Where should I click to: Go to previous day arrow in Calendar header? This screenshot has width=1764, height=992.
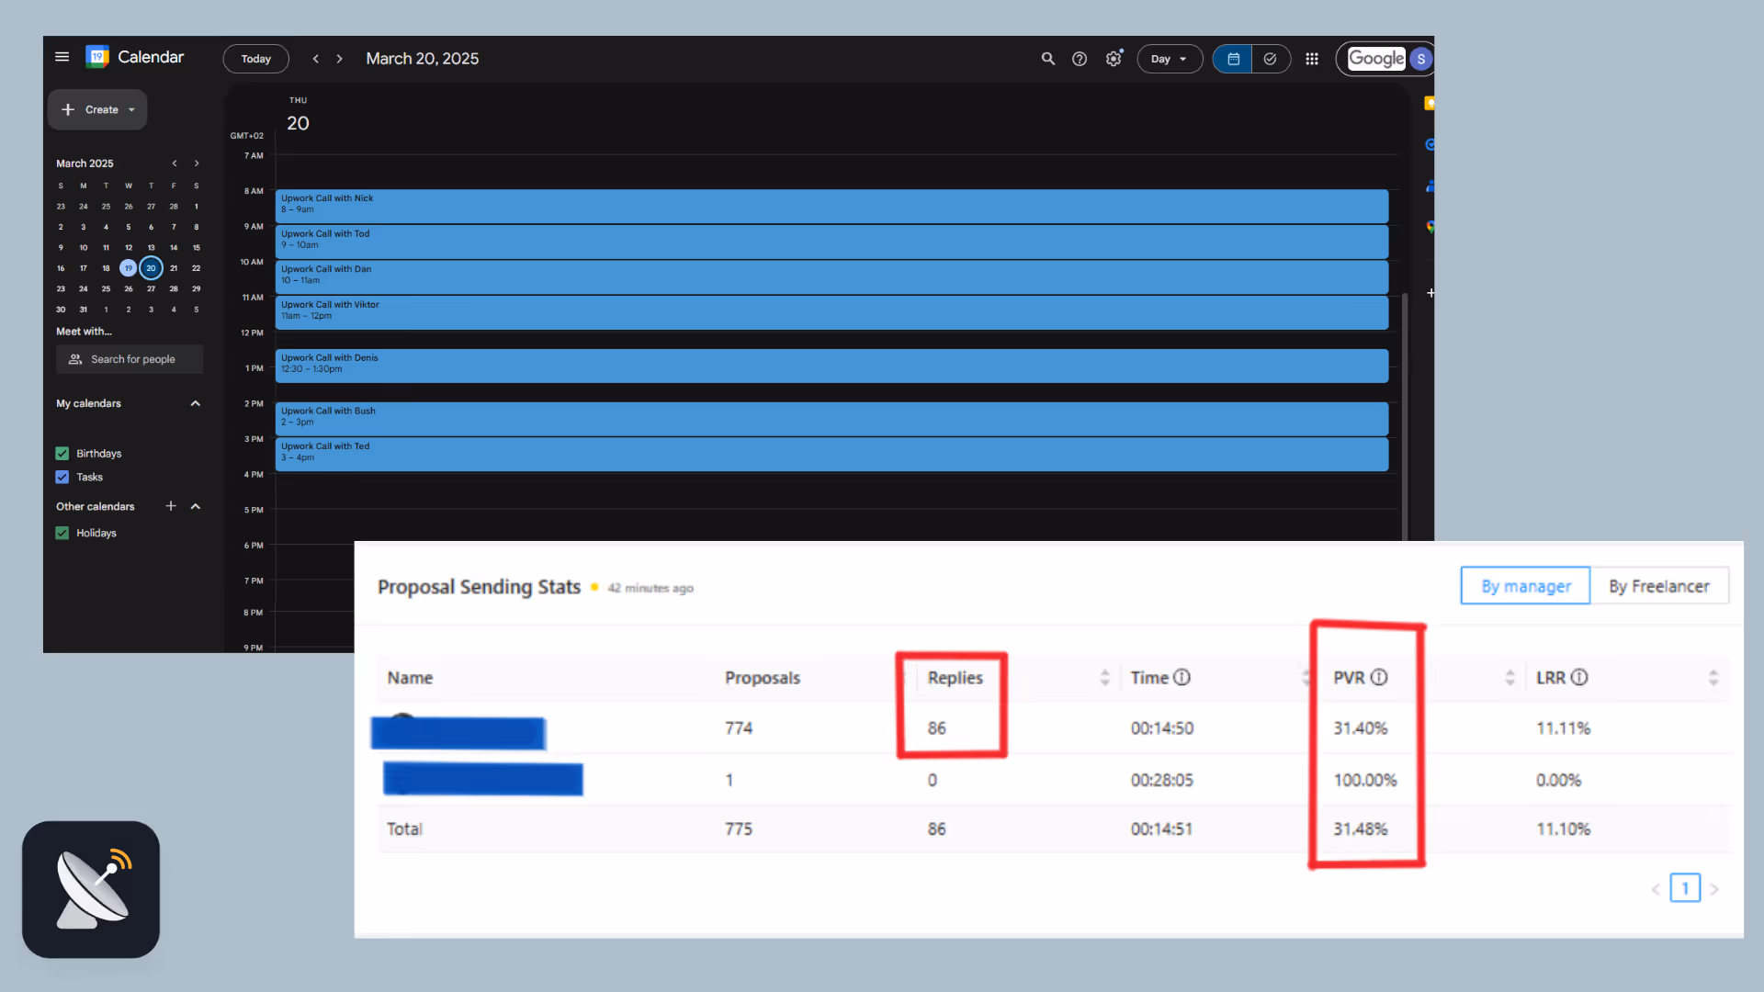coord(316,59)
